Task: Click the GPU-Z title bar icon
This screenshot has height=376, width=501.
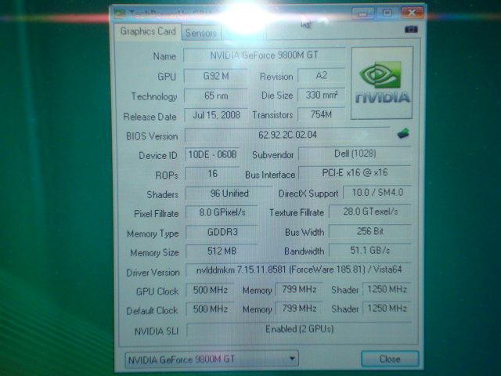Action: click(x=120, y=14)
